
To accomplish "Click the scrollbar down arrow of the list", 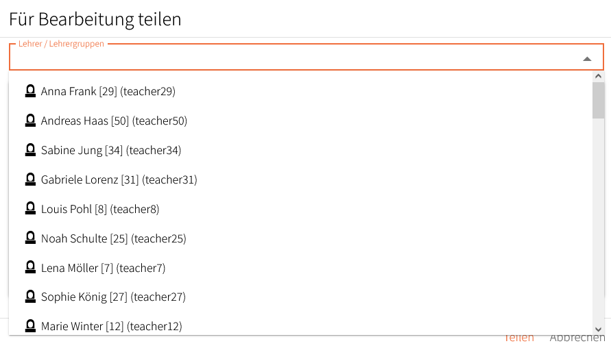I will [598, 330].
